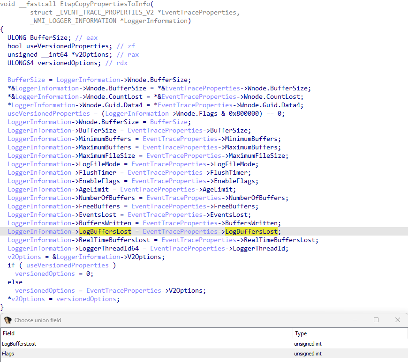The image size is (408, 362).
Task: Maximize the Choose union field dialog
Action: click(376, 320)
